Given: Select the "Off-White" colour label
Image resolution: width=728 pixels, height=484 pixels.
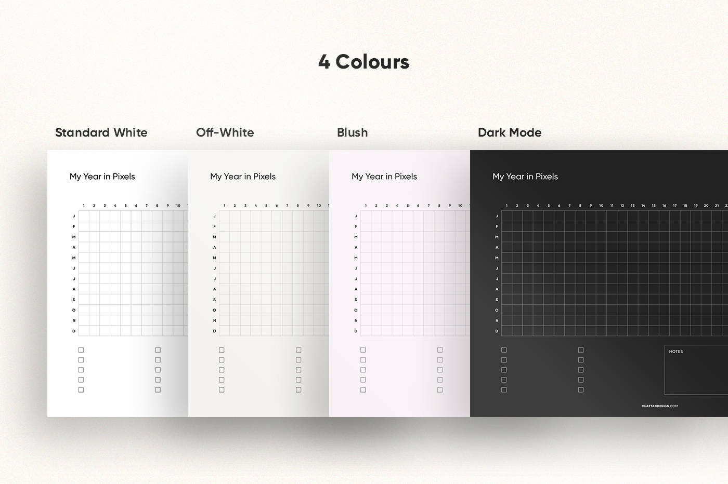Looking at the screenshot, I should [225, 132].
